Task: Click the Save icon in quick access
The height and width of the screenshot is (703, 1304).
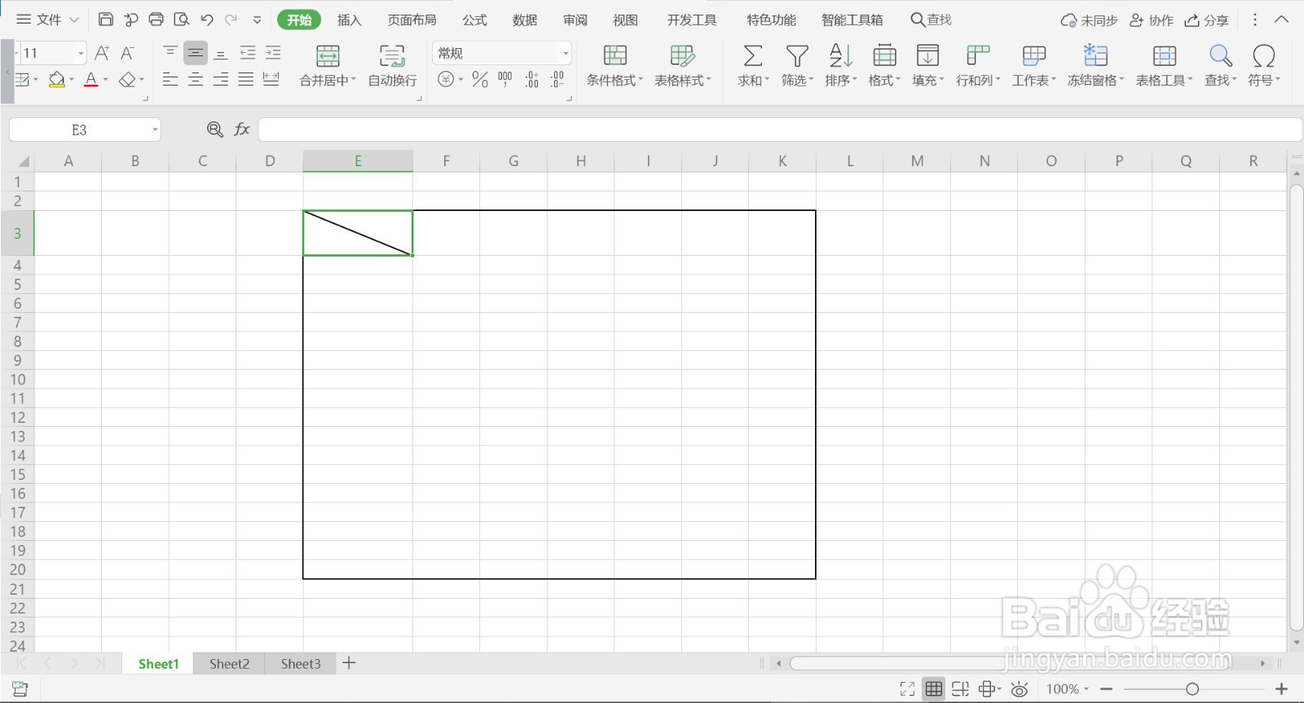Action: [x=105, y=20]
